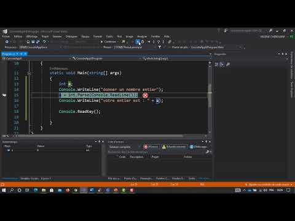Toggle the 0 Avertissements filter

[175, 147]
